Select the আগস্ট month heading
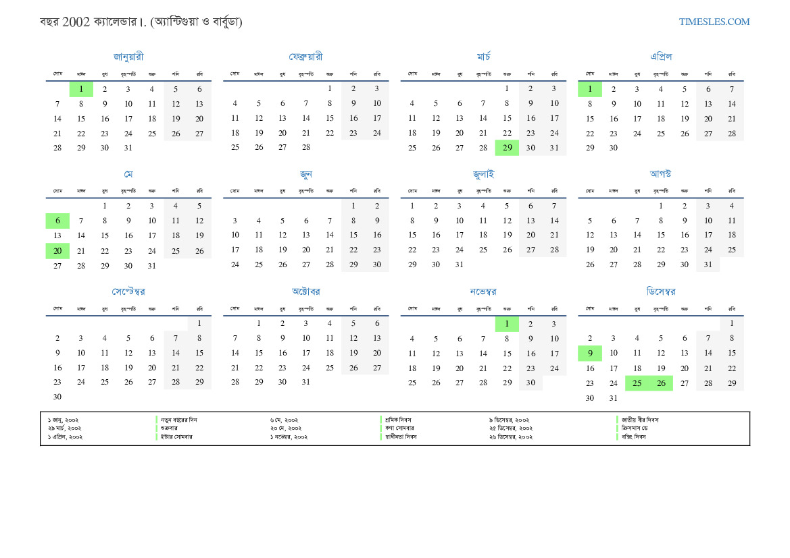Viewport: 790px width, 558px height. [660, 173]
